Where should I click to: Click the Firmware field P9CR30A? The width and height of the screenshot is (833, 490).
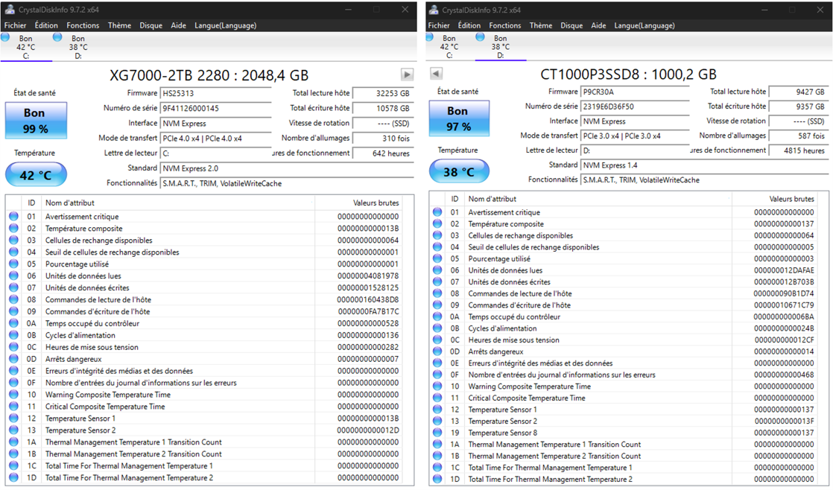[x=635, y=92]
